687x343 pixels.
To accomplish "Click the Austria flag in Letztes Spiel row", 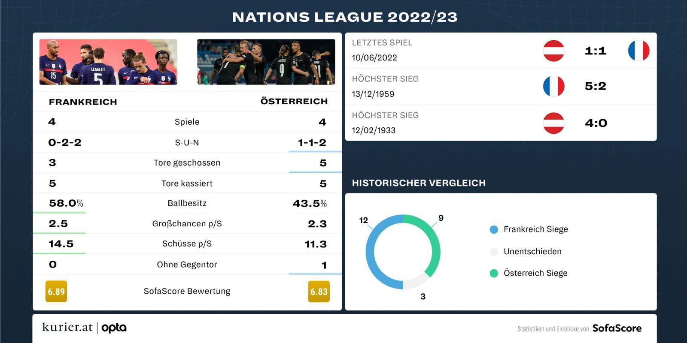I will [x=553, y=51].
